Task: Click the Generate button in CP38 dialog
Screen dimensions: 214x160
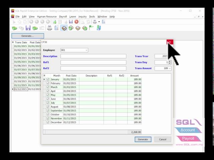Action: click(143, 139)
